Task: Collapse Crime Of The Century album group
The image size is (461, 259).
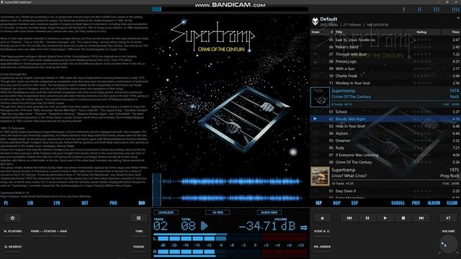Action: point(385,96)
